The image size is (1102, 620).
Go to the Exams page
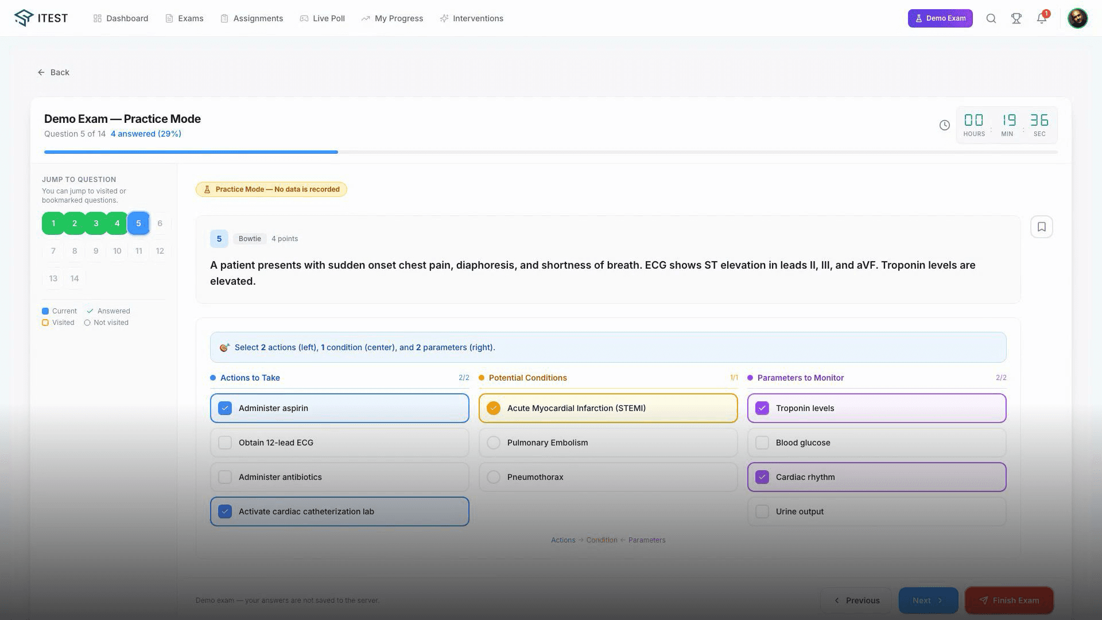pos(184,18)
